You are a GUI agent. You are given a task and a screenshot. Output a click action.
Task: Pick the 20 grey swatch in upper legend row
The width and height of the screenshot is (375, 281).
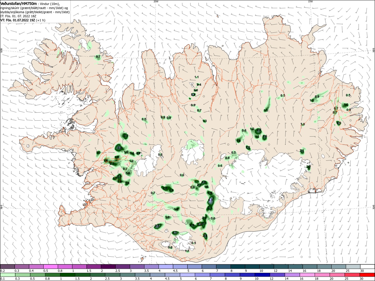(x=339, y=267)
